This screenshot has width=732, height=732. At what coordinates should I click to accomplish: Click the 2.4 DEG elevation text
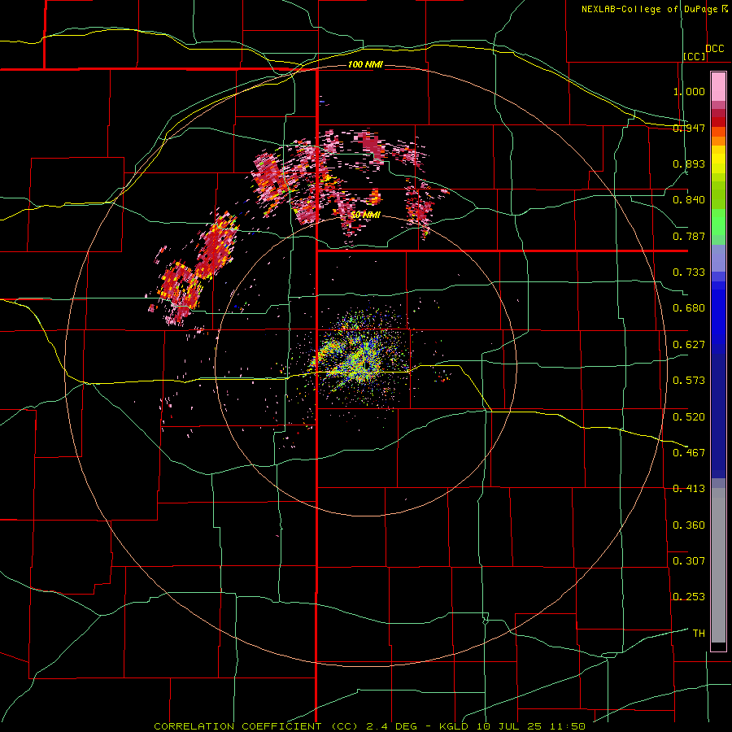click(x=392, y=726)
